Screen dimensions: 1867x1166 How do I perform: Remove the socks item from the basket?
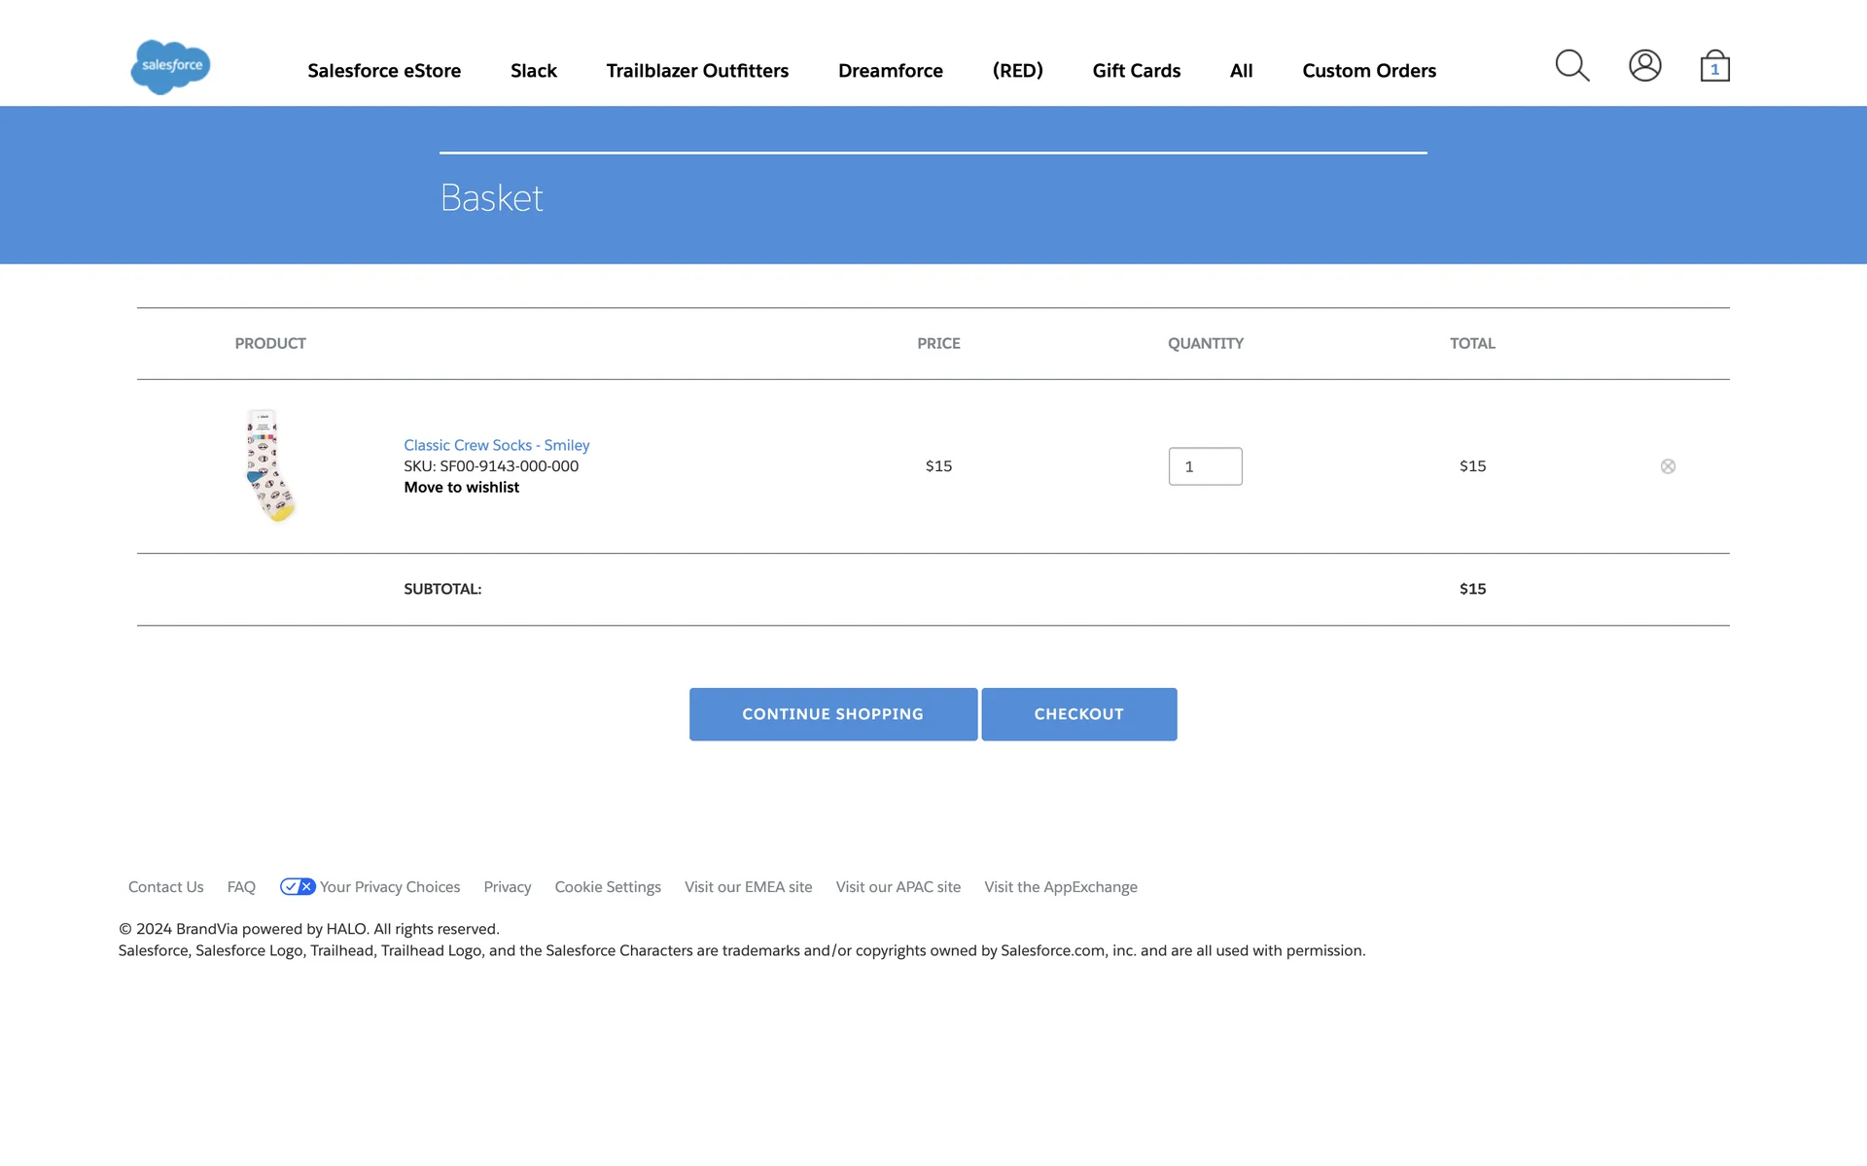(x=1668, y=466)
